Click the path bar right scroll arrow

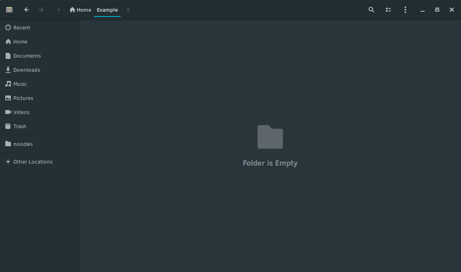tap(128, 10)
